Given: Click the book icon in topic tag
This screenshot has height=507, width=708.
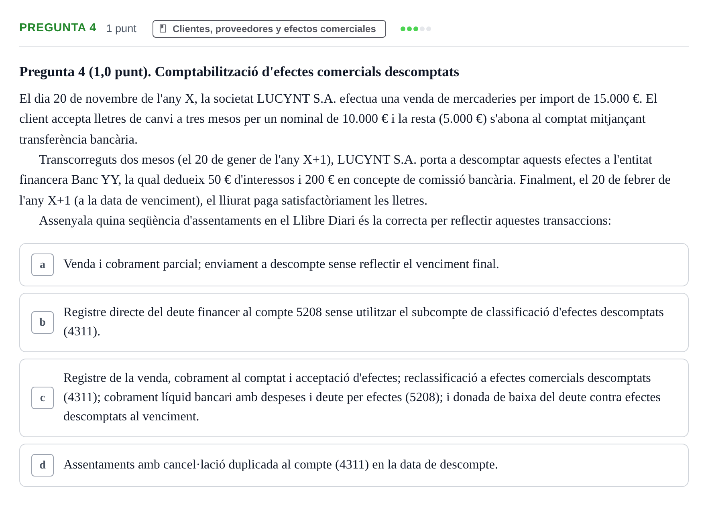Looking at the screenshot, I should click(x=163, y=29).
